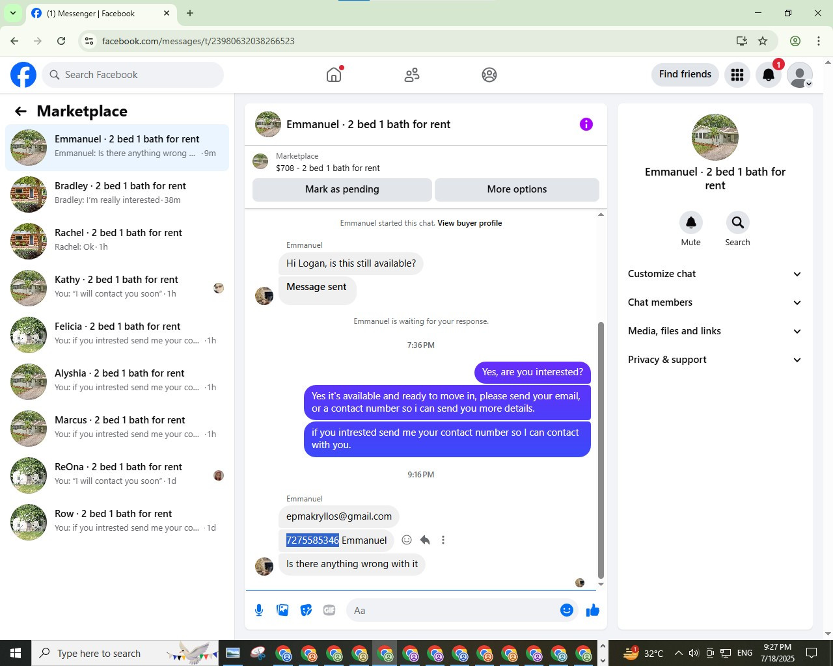Expand the Chat members section

click(715, 302)
